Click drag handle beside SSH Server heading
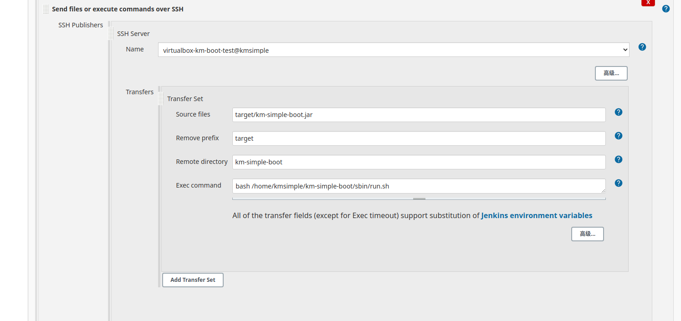The width and height of the screenshot is (681, 321). (111, 33)
